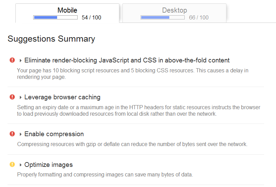Expand the render-blocking JavaScript suggestion triangle
This screenshot has width=276, height=187.
[x=21, y=61]
